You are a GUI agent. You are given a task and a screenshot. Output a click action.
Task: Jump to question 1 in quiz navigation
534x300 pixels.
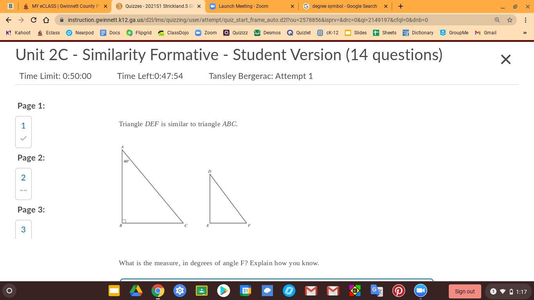tap(23, 132)
